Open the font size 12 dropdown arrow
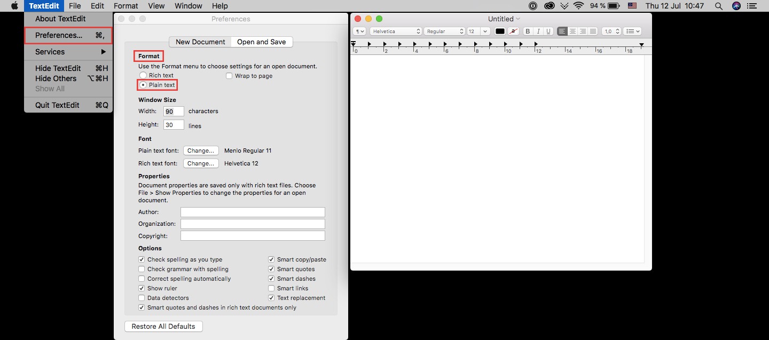 [485, 31]
